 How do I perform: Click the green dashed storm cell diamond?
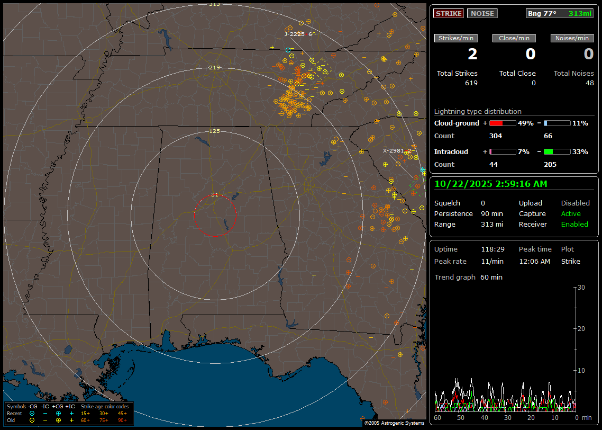point(418,186)
